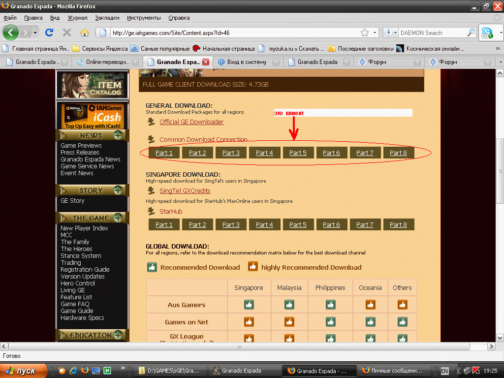Show all tabs list dropdown
This screenshot has width=504, height=378.
click(500, 62)
